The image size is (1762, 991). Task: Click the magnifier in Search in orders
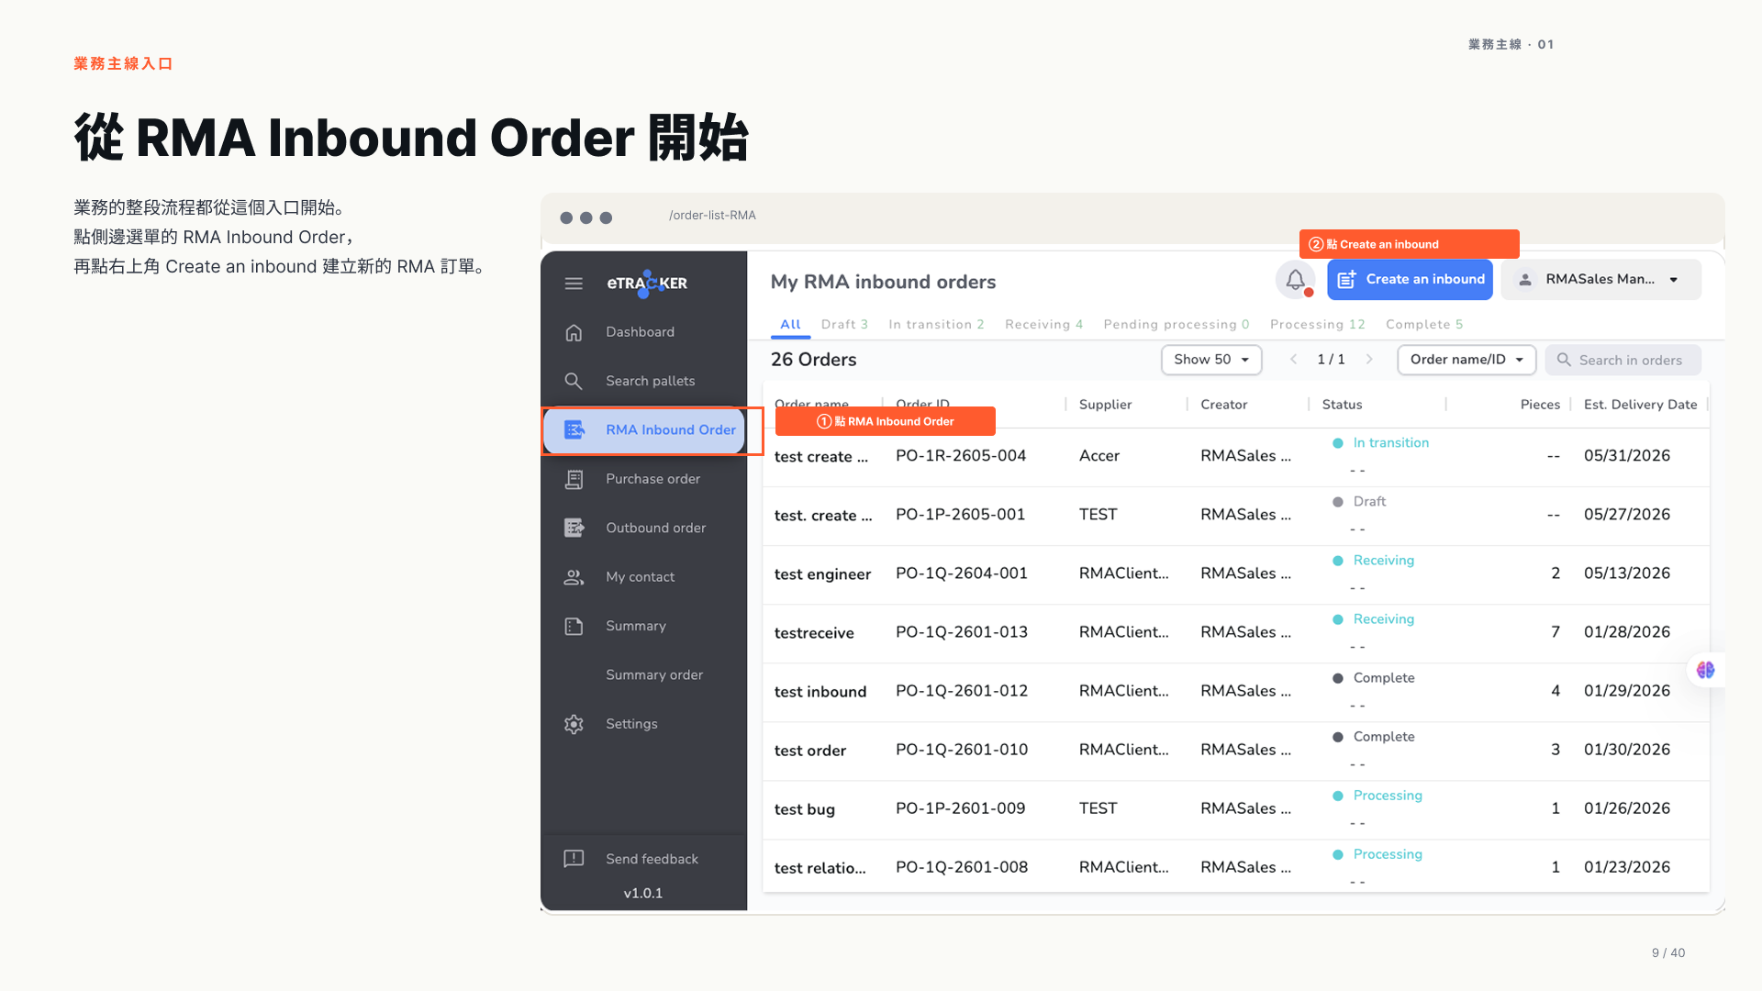coord(1564,360)
